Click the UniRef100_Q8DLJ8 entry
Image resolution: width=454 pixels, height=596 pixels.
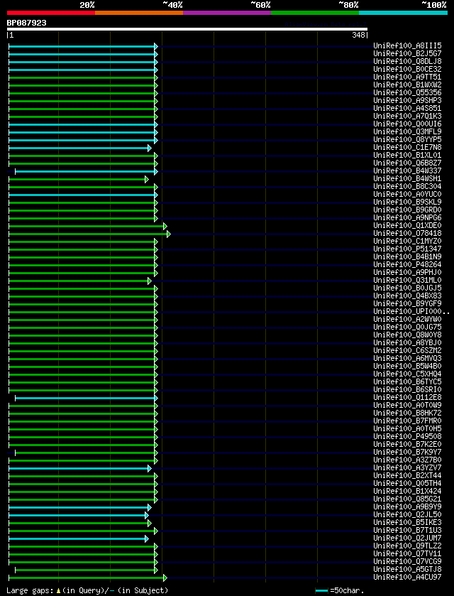click(407, 62)
